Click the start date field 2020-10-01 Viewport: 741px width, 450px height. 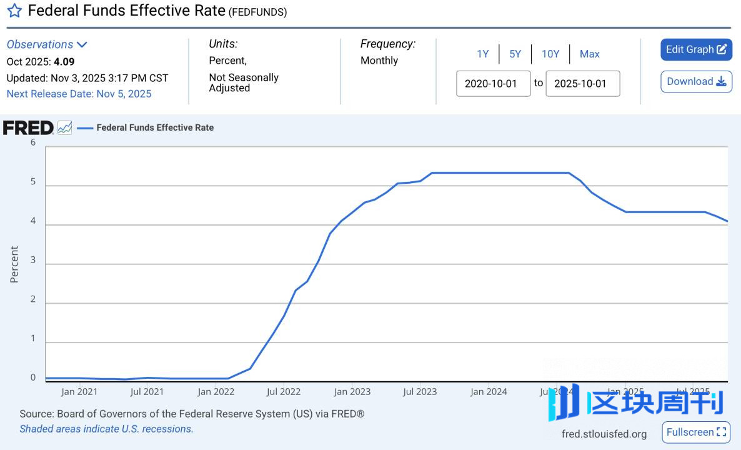click(493, 84)
